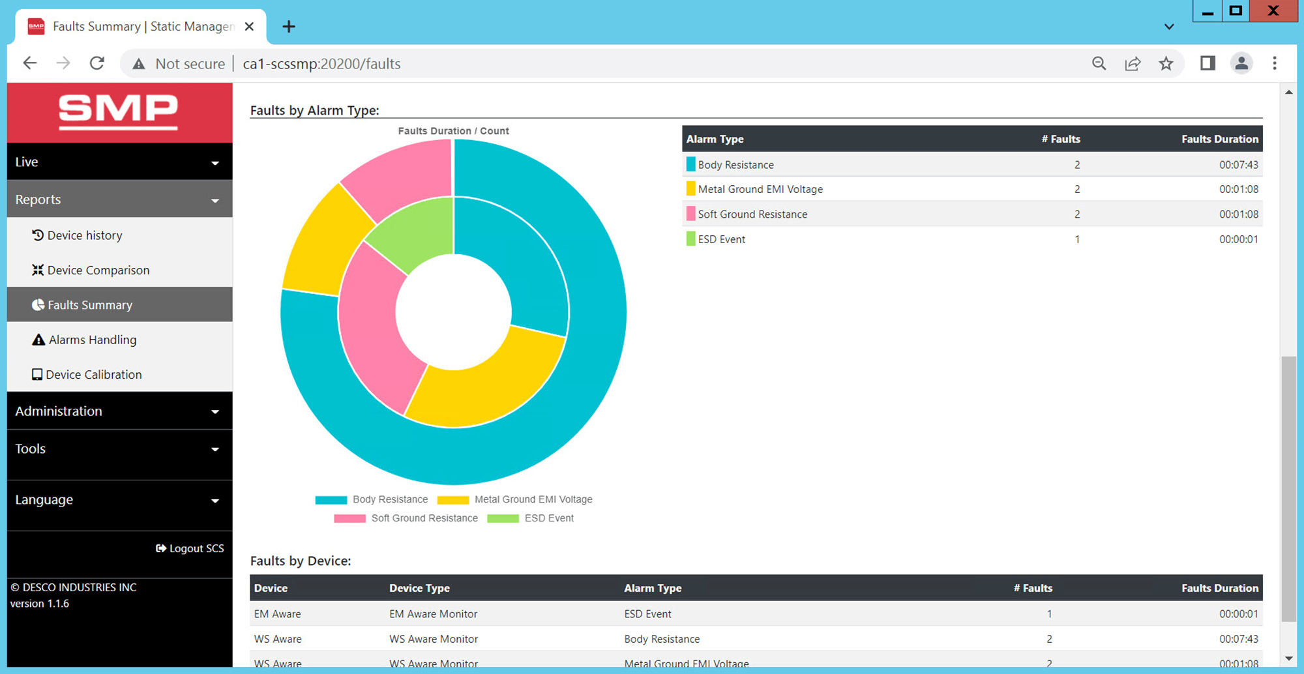Click the share icon in the address bar
This screenshot has height=674, width=1304.
pyautogui.click(x=1133, y=63)
